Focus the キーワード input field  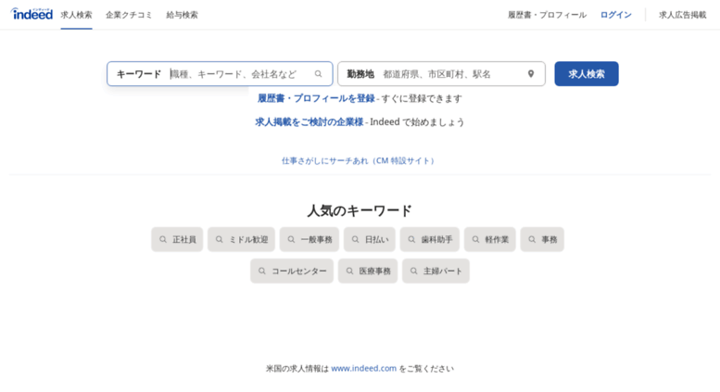[220, 74]
